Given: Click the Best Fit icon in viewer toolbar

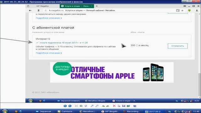Looking at the screenshot, I should click(76, 106).
